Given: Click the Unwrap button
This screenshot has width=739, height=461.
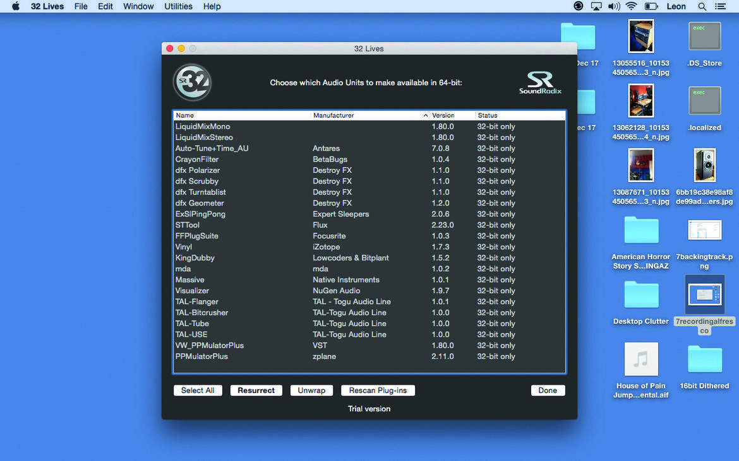Looking at the screenshot, I should coord(311,390).
